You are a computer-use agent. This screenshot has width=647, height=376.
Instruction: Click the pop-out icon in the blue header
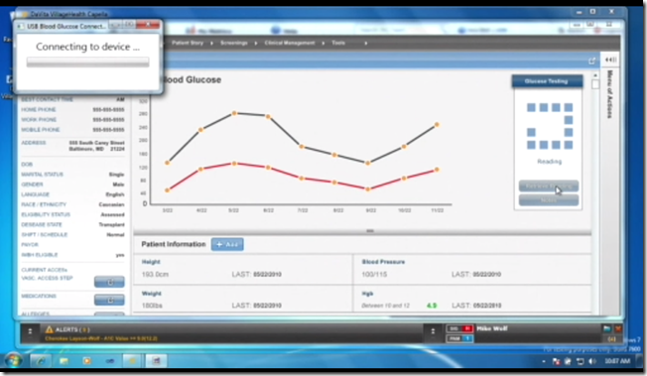click(x=592, y=61)
